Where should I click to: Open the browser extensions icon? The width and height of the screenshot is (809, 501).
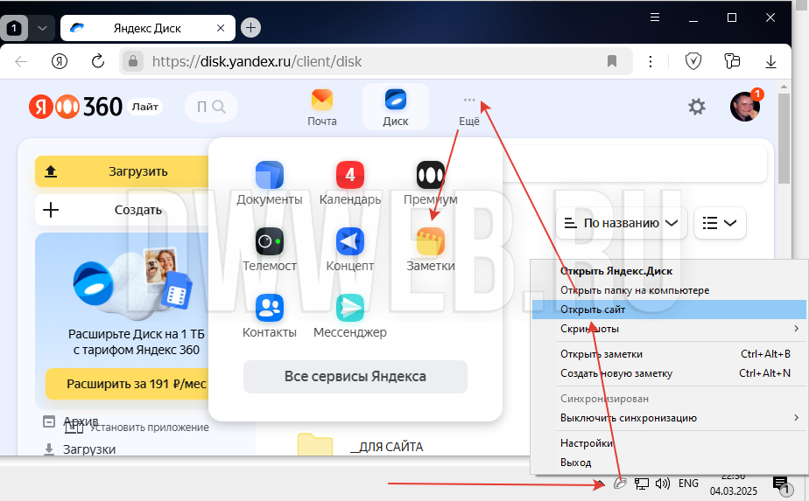(x=732, y=61)
